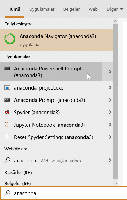Viewport: 127px width, 200px height.
Task: Click the magnifier icon beside web search result
Action: pos(7,160)
